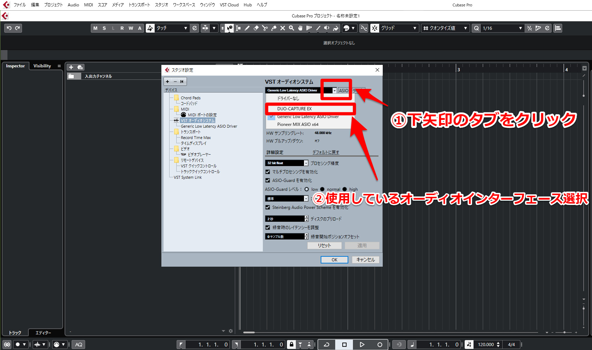Choose Pioneer MIX ASIO x64 driver

310,124
